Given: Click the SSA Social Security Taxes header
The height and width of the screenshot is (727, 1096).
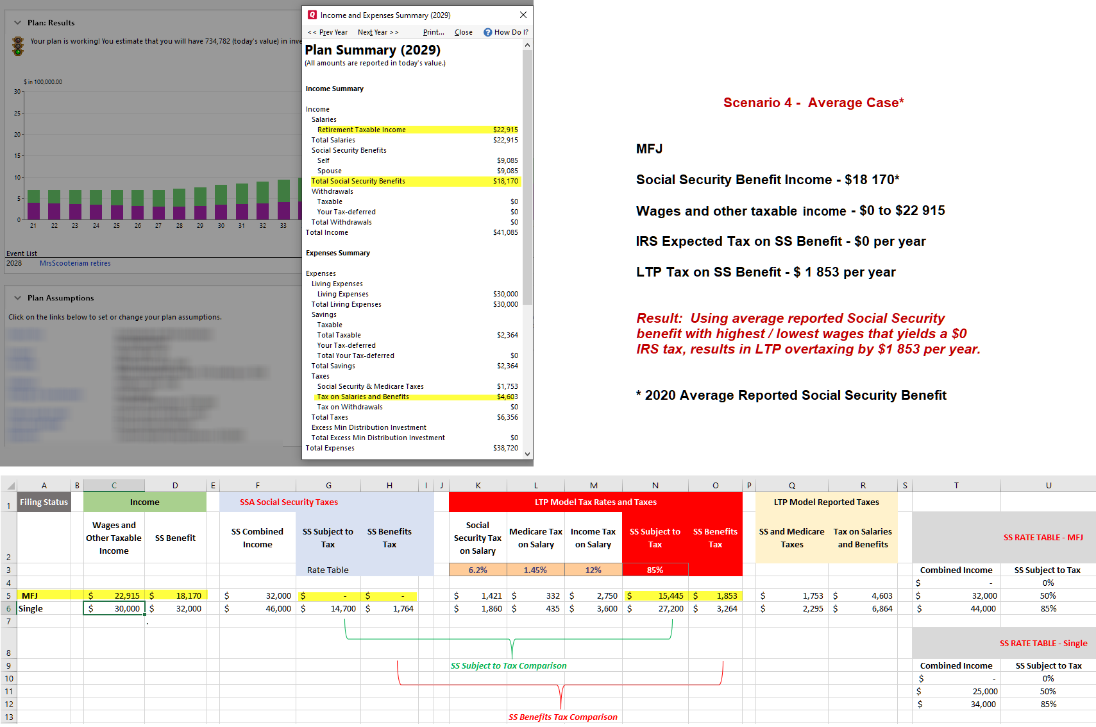Looking at the screenshot, I should pyautogui.click(x=289, y=502).
